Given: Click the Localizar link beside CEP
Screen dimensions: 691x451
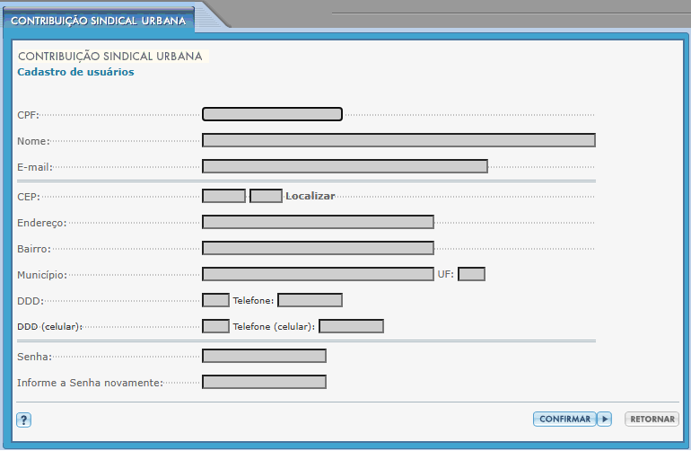Looking at the screenshot, I should coord(310,196).
